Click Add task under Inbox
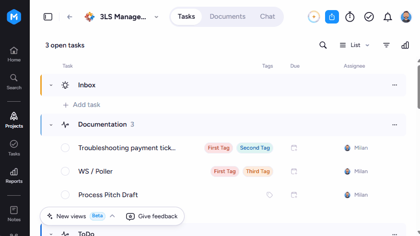Image resolution: width=420 pixels, height=236 pixels. pyautogui.click(x=82, y=105)
